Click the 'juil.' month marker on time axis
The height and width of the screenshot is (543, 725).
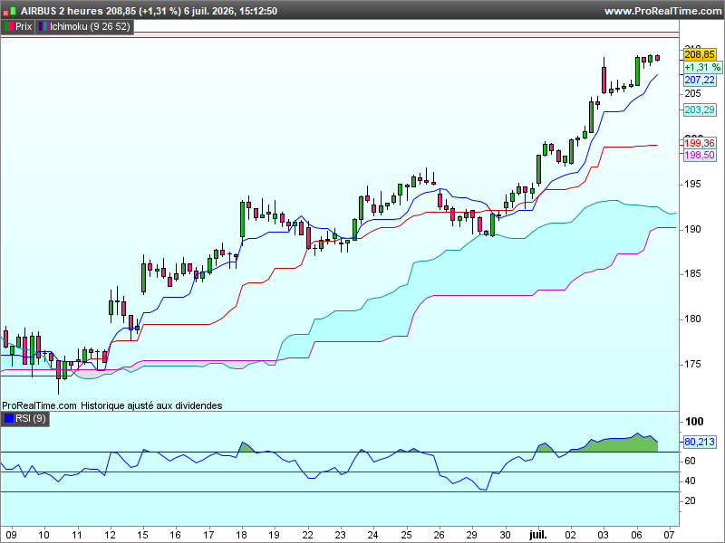pyautogui.click(x=537, y=535)
